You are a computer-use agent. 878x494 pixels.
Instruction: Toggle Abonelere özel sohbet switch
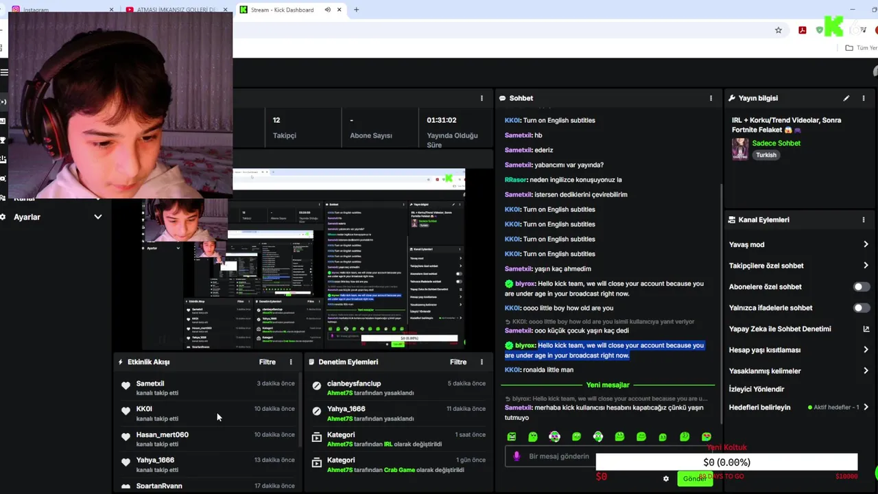pyautogui.click(x=861, y=287)
